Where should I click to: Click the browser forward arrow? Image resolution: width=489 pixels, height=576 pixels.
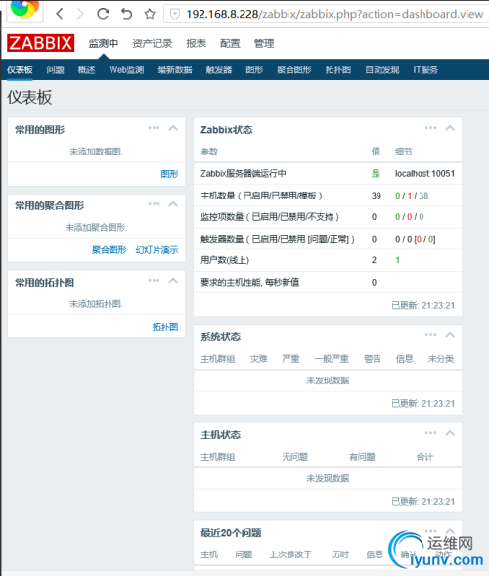pos(80,14)
